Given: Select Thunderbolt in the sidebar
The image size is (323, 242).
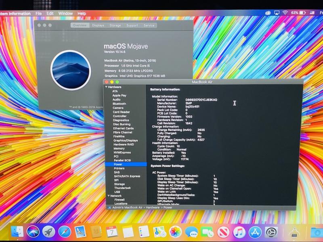Looking at the screenshot, I should pyautogui.click(x=122, y=188).
